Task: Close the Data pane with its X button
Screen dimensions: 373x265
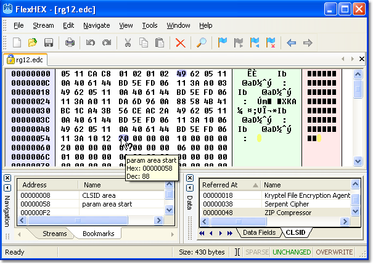Action: (190, 178)
